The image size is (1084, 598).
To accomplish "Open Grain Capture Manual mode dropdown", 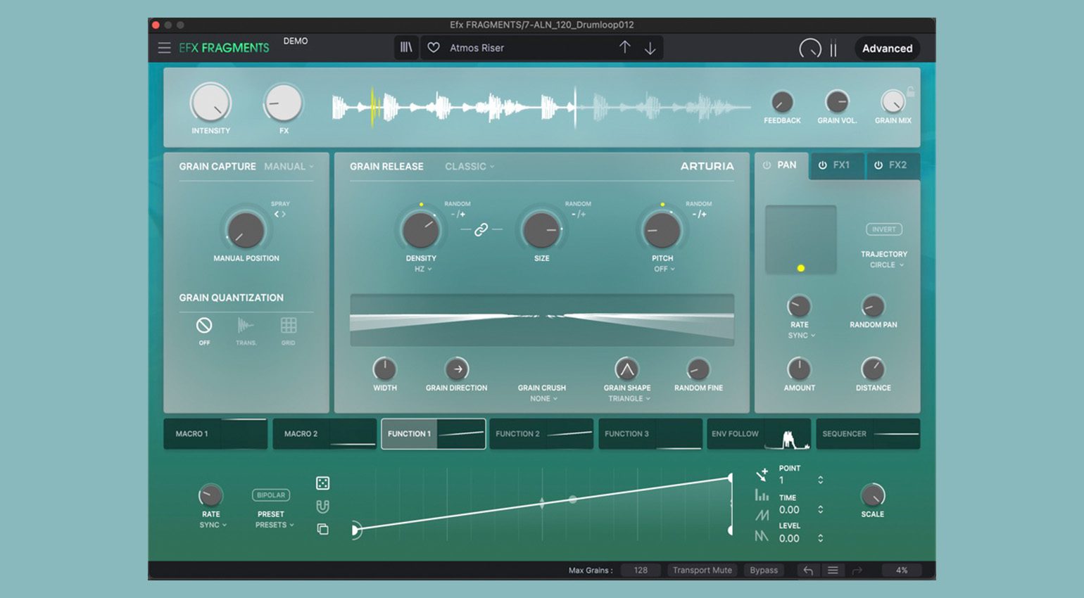I will click(x=289, y=167).
